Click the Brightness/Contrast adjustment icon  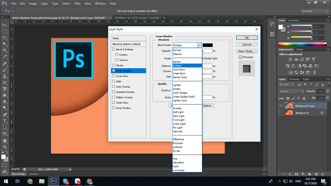(290, 60)
